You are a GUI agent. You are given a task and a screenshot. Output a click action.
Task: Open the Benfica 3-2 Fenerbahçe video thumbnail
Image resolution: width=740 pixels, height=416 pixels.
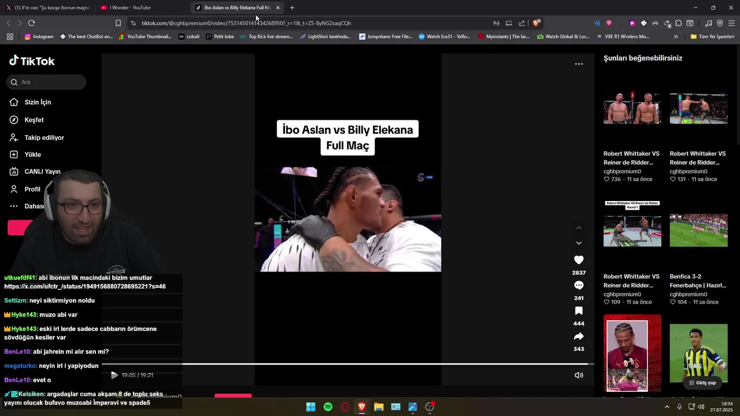[698, 231]
